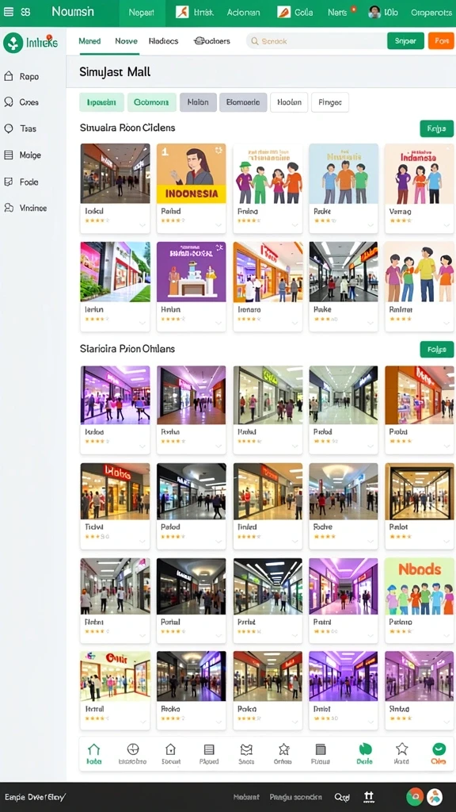Expand the chevron on the Sintao card
Screen dimensions: 456x812
(447, 723)
